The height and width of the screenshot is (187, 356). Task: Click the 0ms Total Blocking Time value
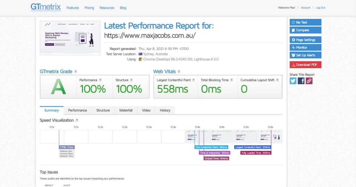[211, 89]
